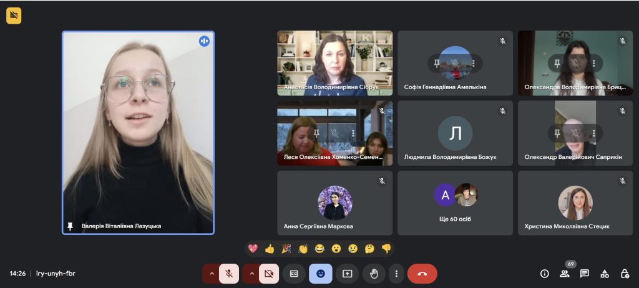Unmute the microphone in the bottom bar

(229, 274)
